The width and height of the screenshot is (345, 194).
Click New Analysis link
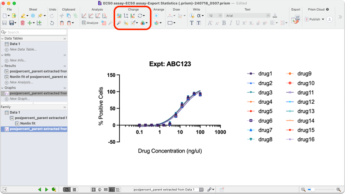click(x=21, y=82)
